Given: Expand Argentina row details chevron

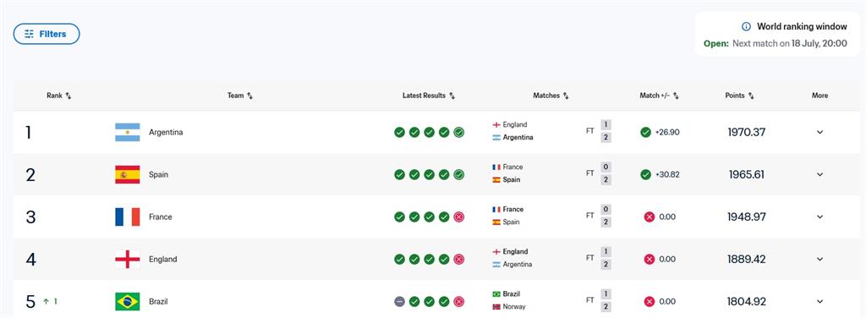Looking at the screenshot, I should (819, 133).
